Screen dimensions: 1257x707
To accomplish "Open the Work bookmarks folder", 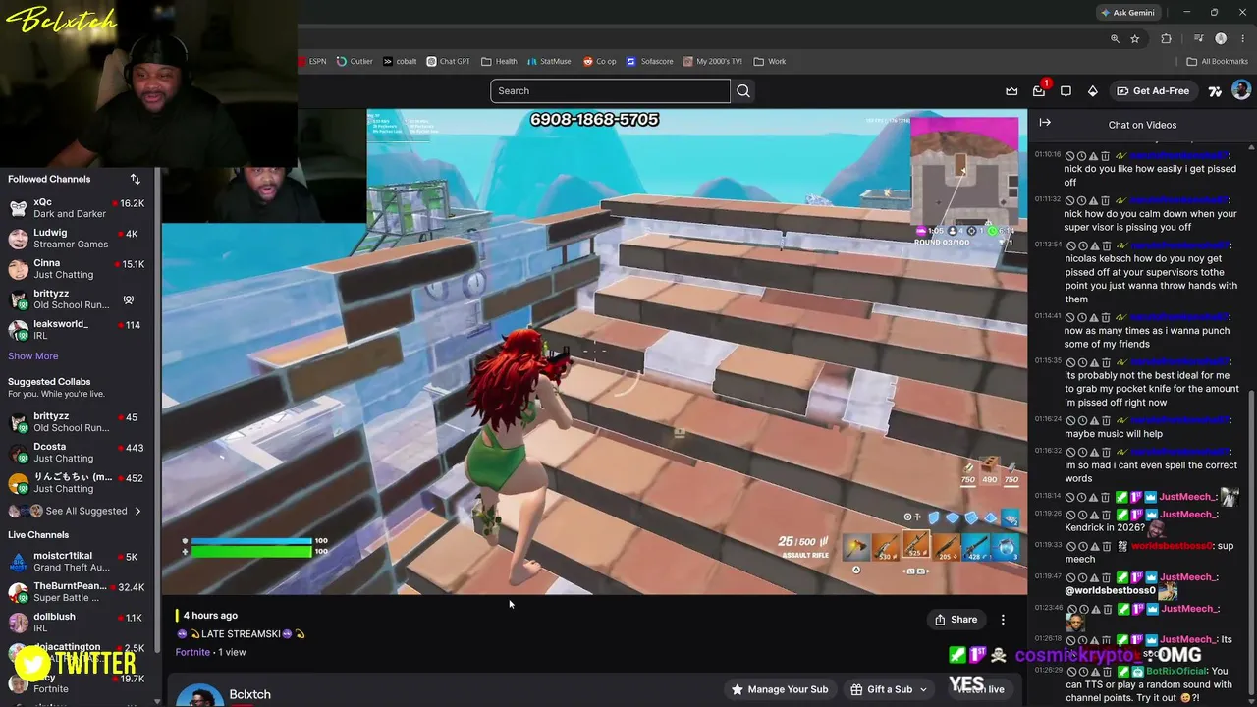I will [770, 61].
